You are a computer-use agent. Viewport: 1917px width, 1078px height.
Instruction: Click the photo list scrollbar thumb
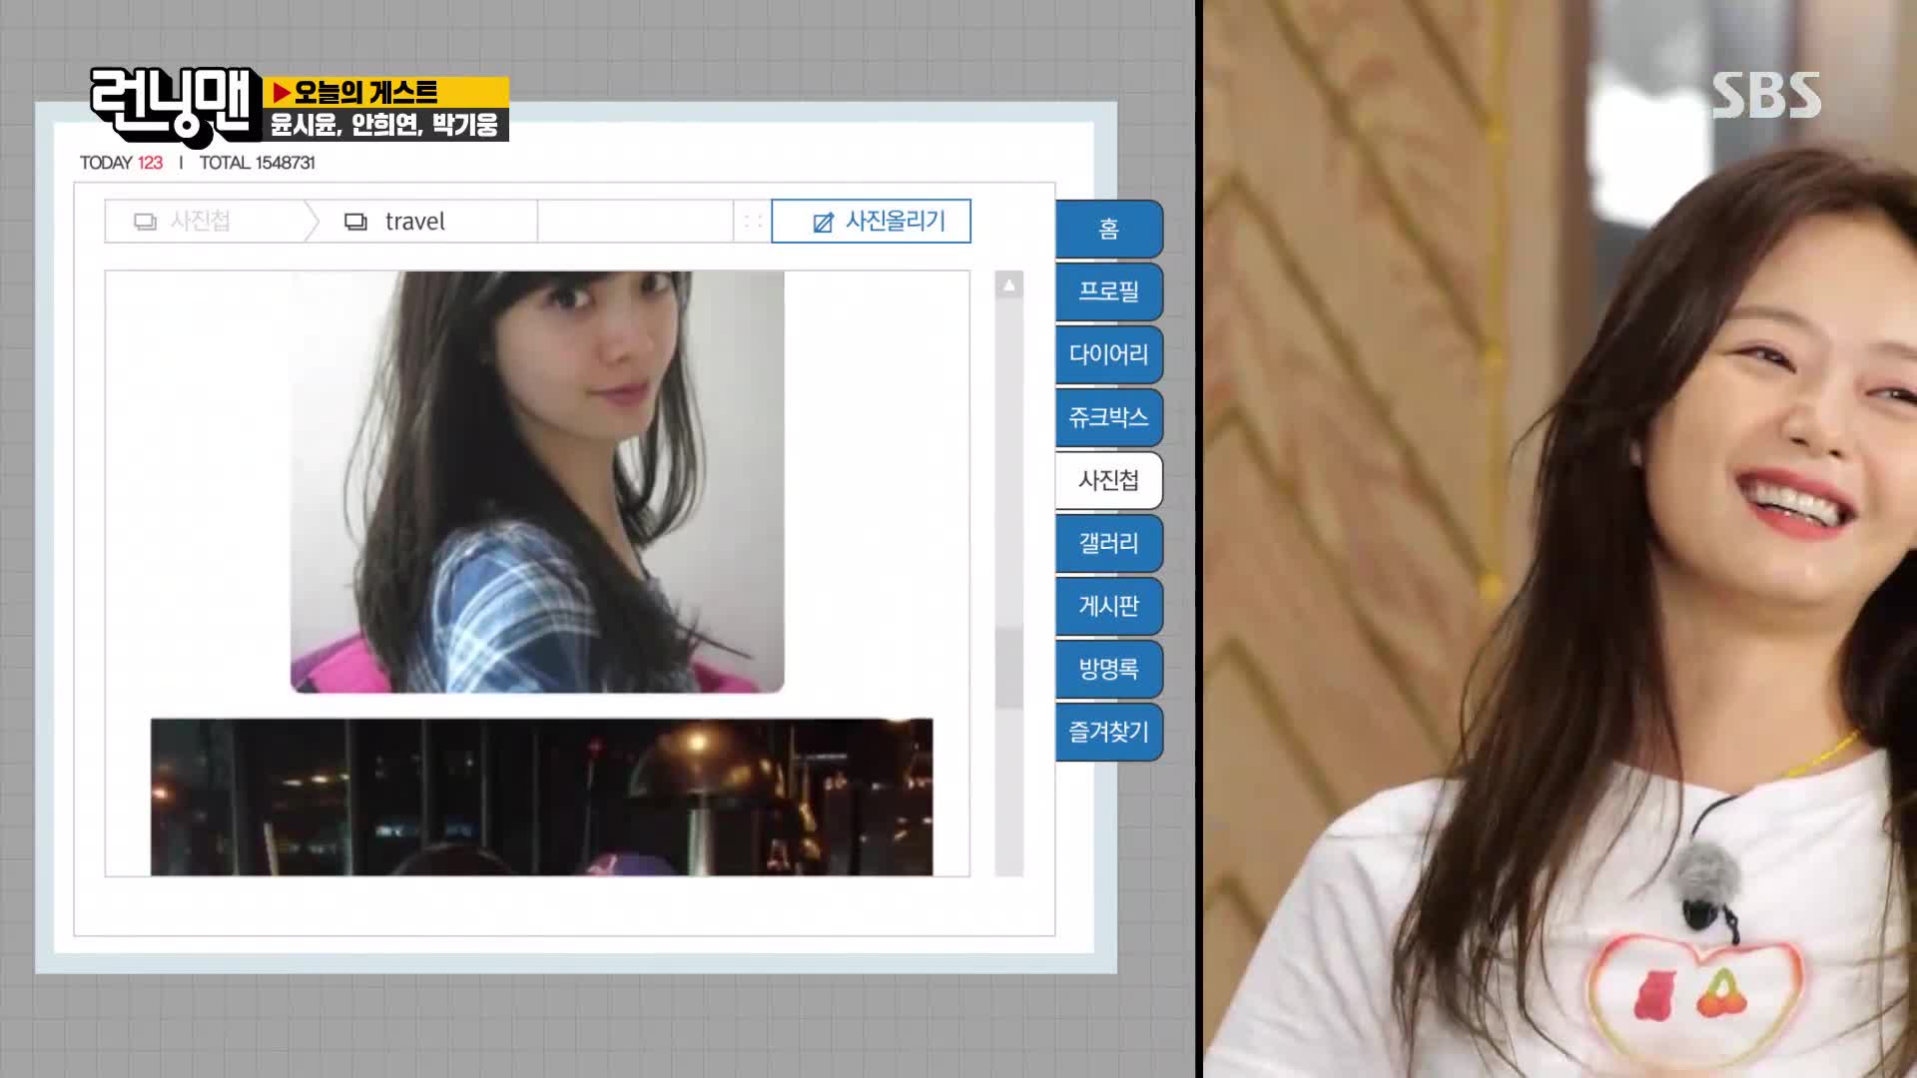1009,669
